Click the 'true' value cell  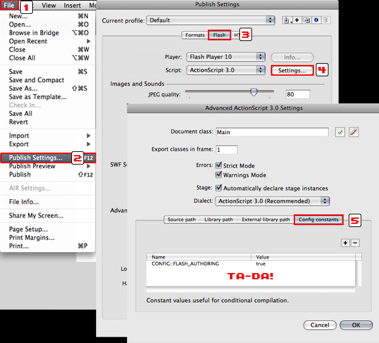pos(261,264)
